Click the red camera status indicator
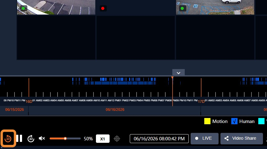 pos(103,8)
